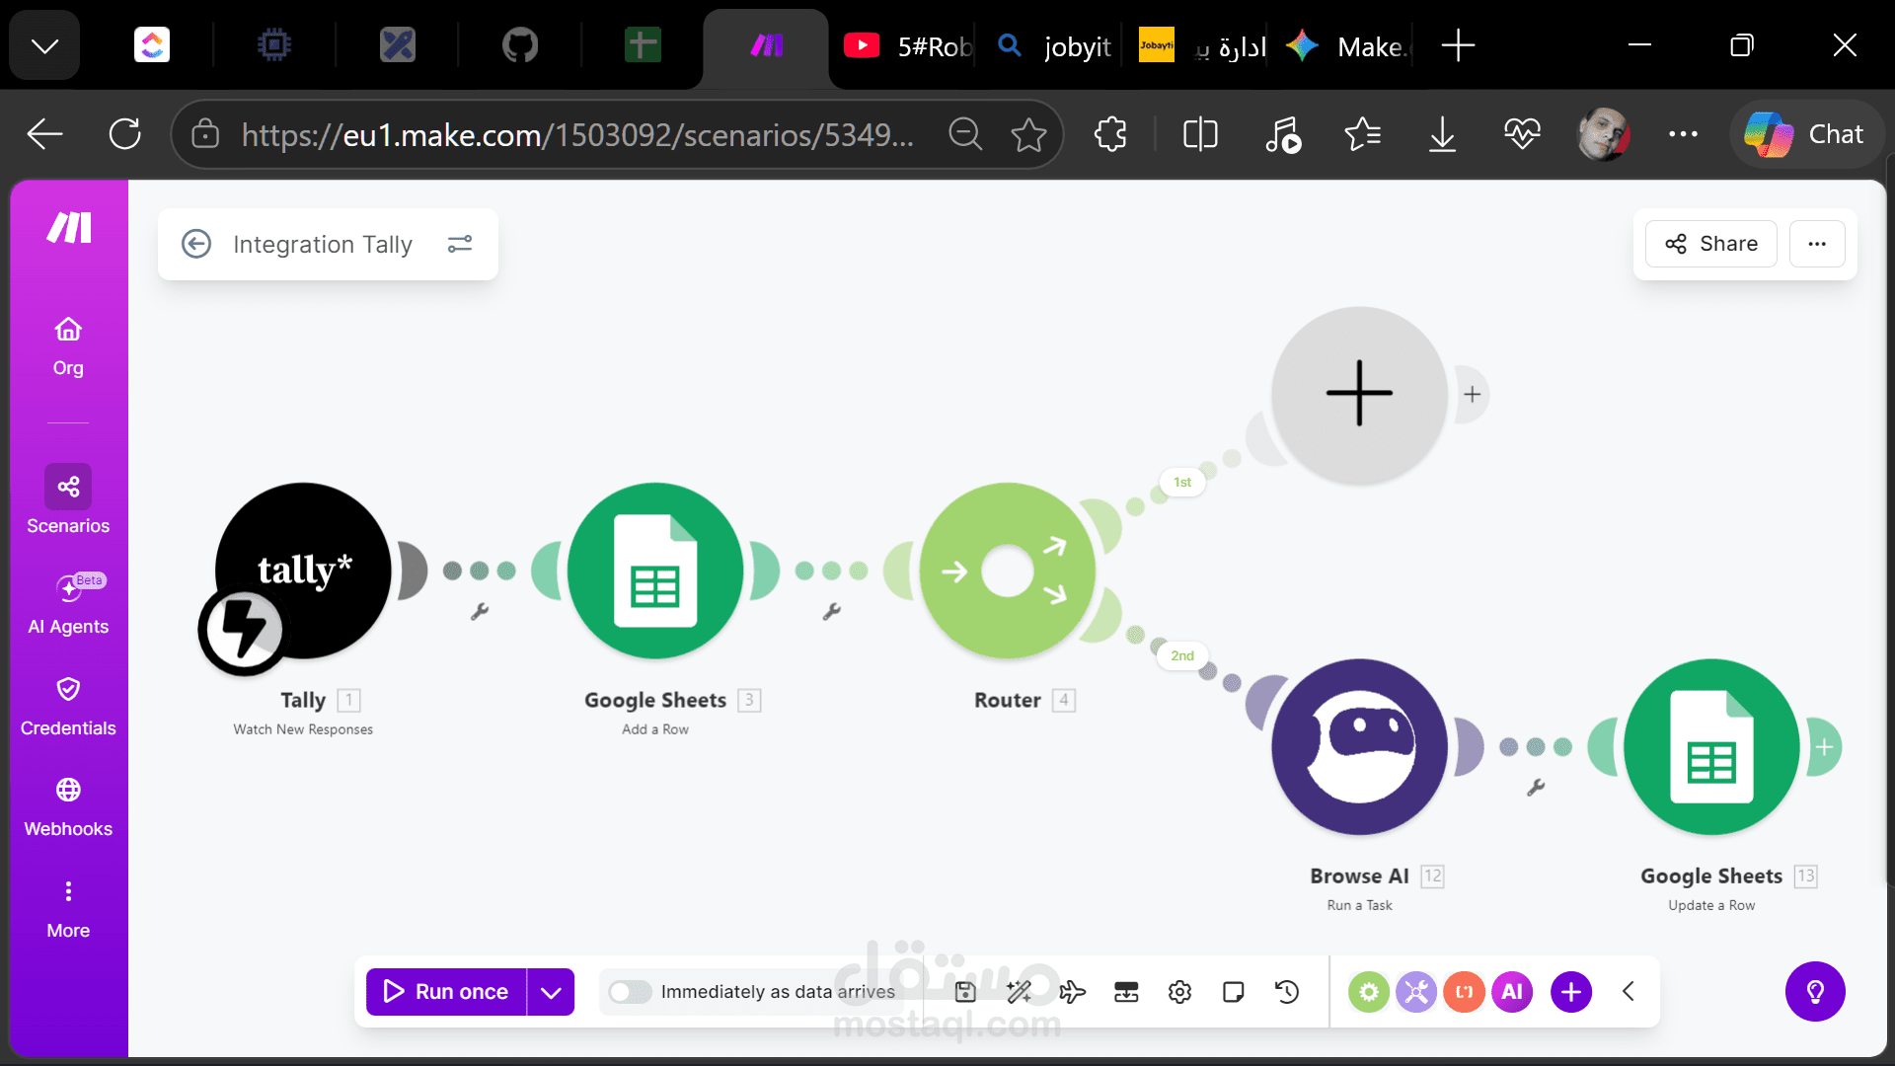Viewport: 1895px width, 1066px height.
Task: Open More in the sidebar
Action: tap(68, 910)
